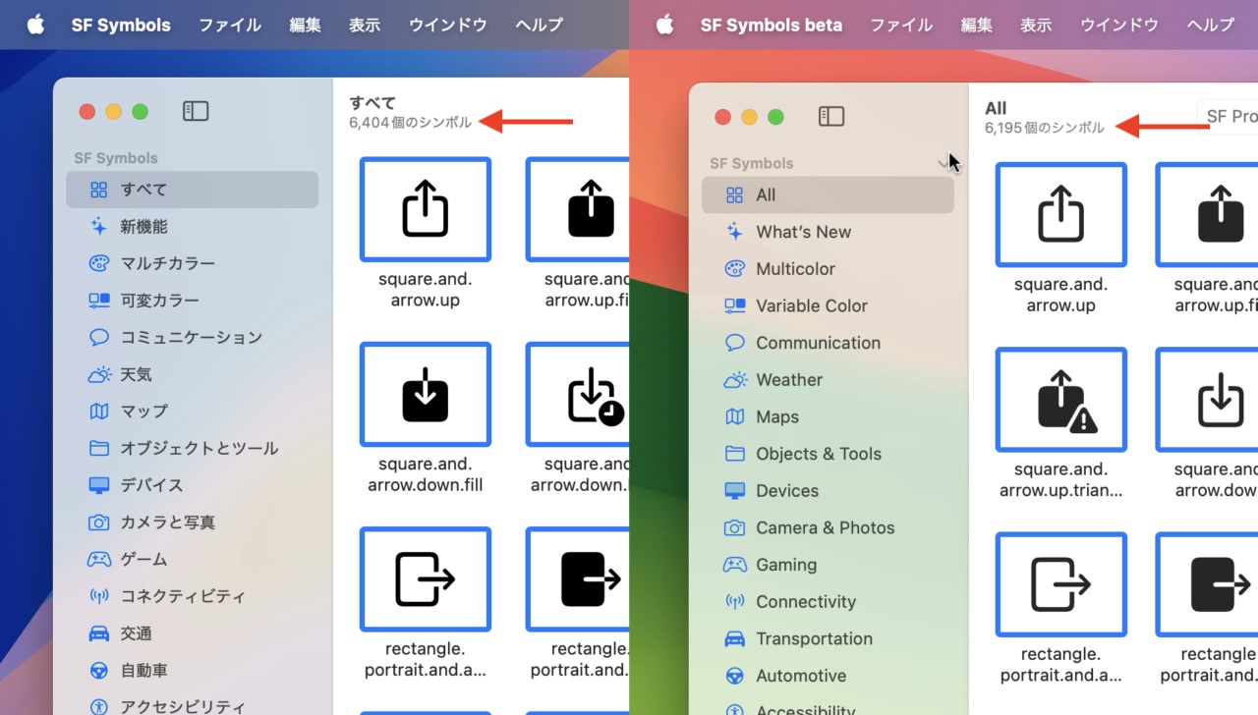The image size is (1258, 715).
Task: Open Communication category
Action: (x=828, y=343)
